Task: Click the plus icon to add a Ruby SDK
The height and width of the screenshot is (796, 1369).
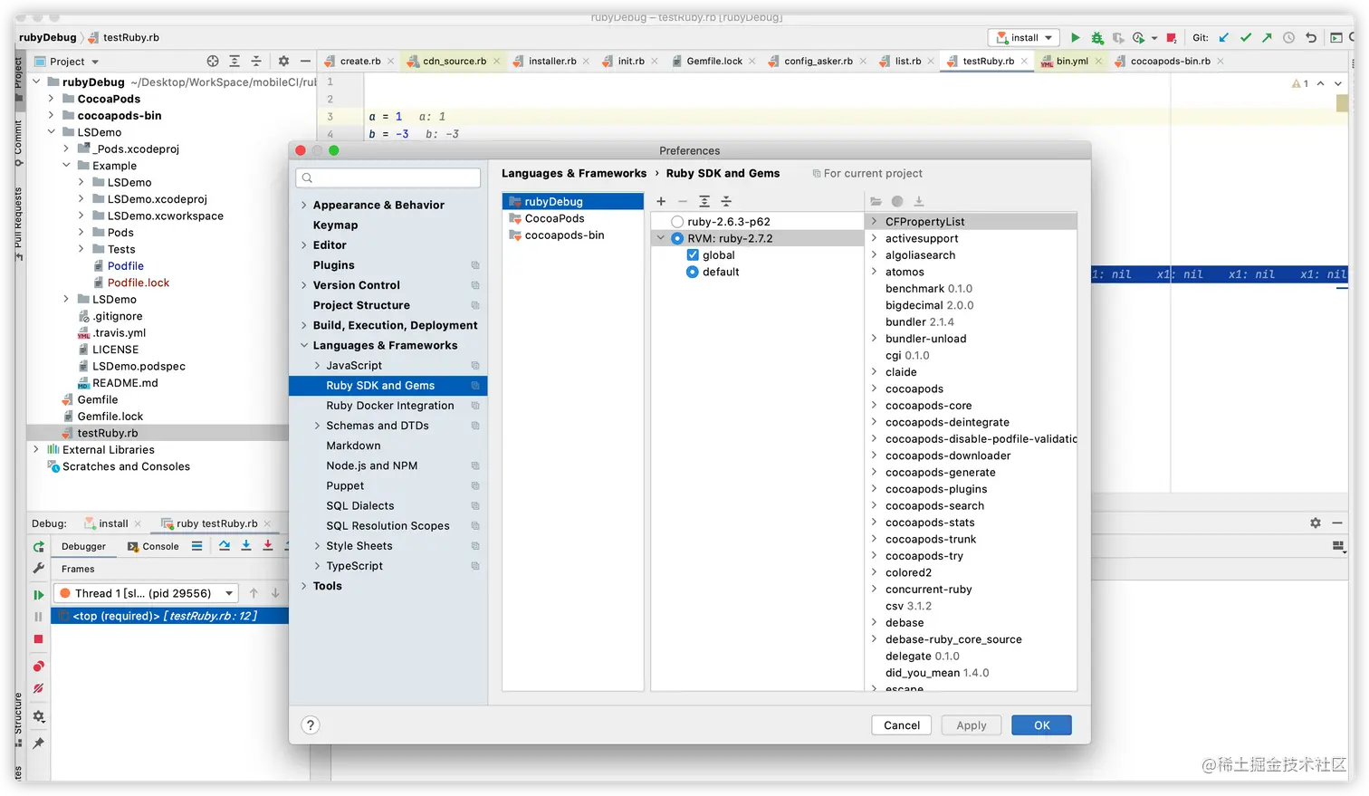Action: tap(661, 202)
